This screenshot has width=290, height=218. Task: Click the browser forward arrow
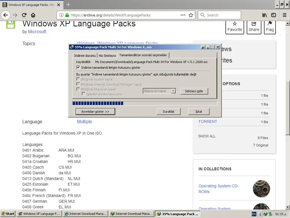15,15
